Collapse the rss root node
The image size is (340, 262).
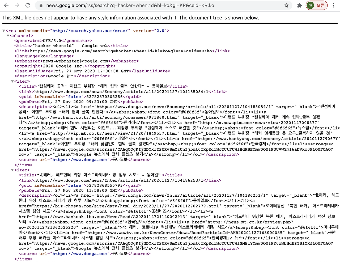(x=4, y=31)
